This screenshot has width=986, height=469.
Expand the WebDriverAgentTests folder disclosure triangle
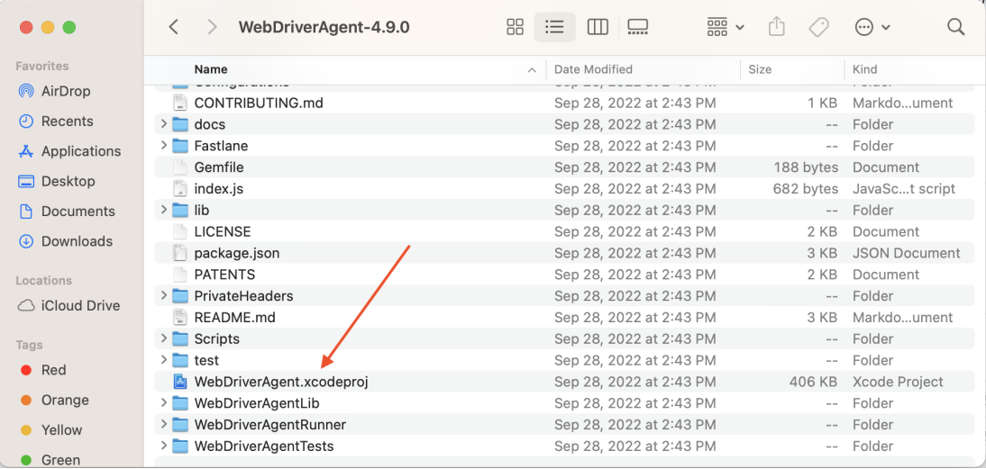pyautogui.click(x=163, y=446)
